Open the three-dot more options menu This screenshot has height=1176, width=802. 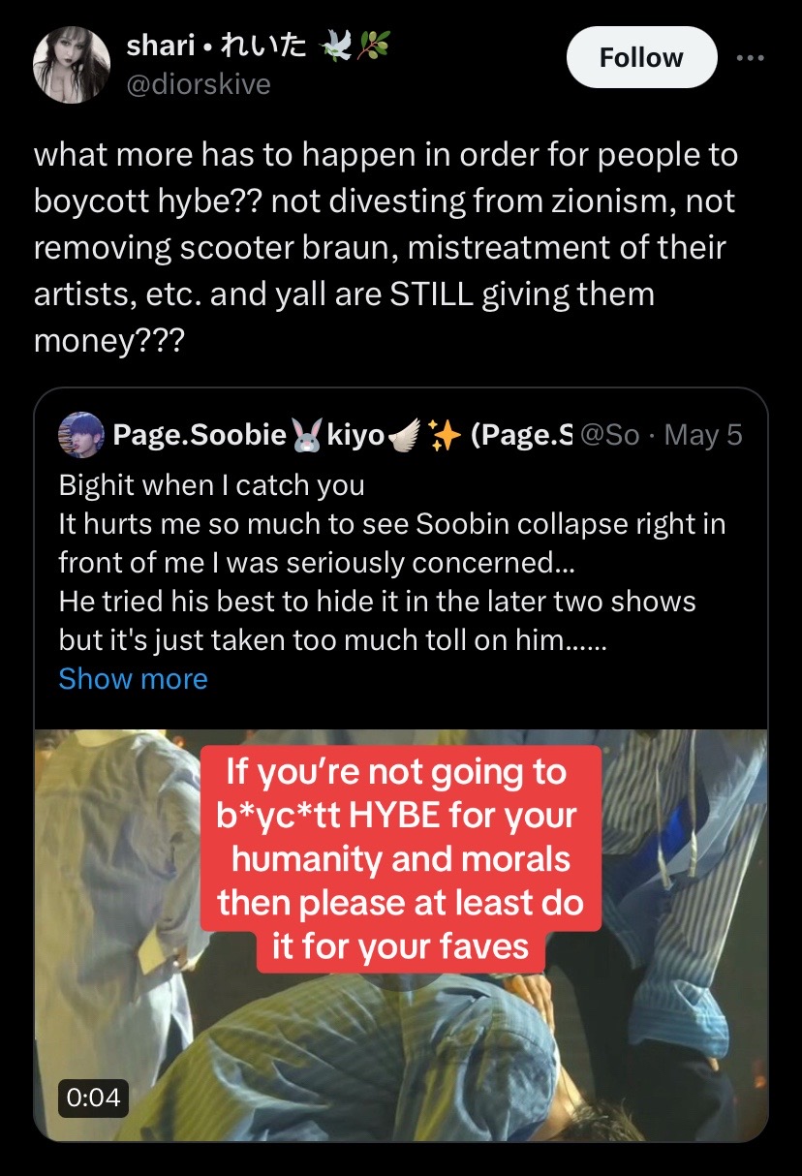[x=750, y=58]
